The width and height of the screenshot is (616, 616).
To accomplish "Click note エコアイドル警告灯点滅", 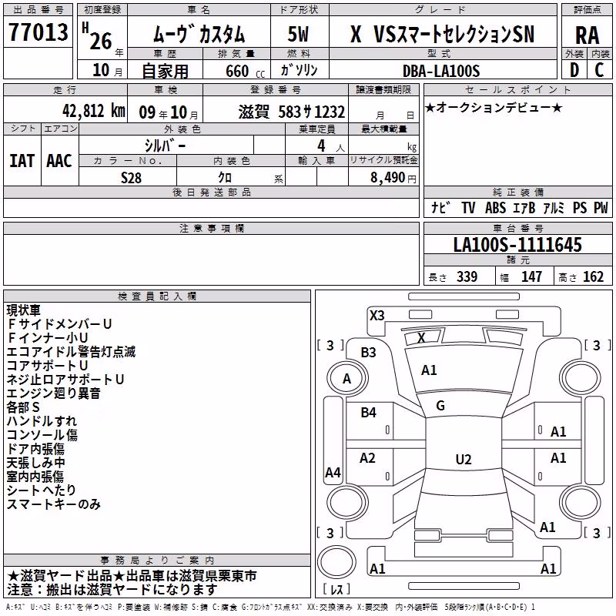I will [71, 351].
